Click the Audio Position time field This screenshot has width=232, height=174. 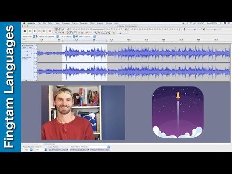(x=58, y=150)
